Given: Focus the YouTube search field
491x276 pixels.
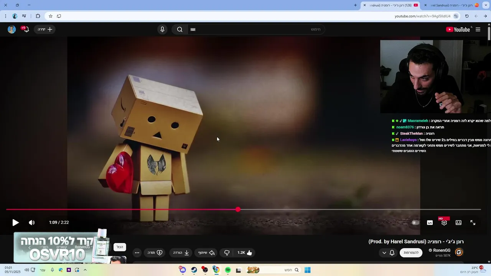Looking at the screenshot, I should pyautogui.click(x=256, y=30).
